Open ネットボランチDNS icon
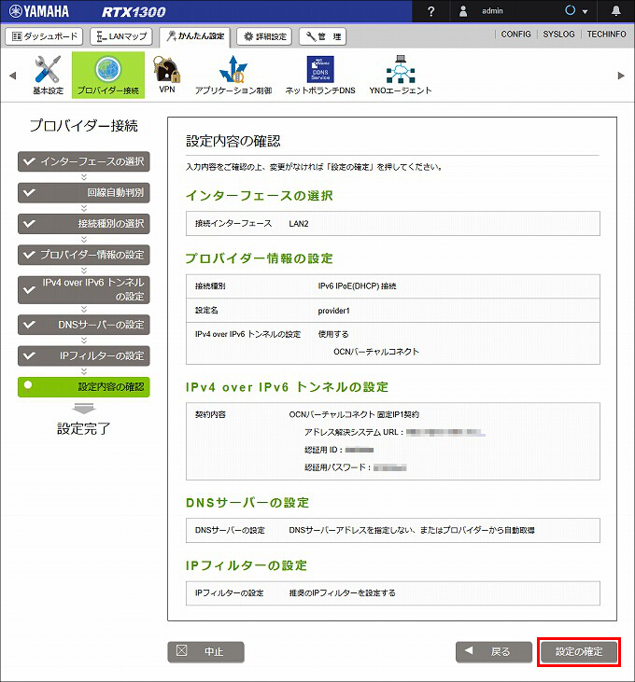635x682 pixels. 320,75
